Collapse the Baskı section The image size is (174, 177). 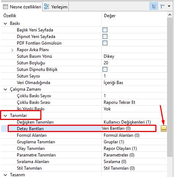click(5, 23)
